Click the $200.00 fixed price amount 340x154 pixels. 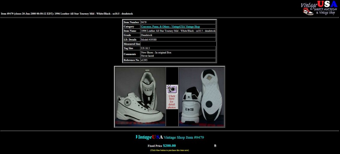click(x=169, y=146)
